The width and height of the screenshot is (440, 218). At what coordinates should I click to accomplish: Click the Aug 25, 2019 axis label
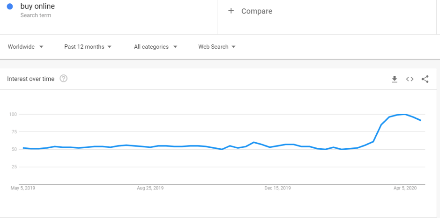[150, 189]
